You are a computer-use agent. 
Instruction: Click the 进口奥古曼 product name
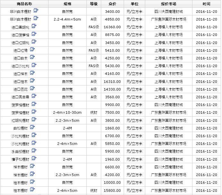click(20, 97)
